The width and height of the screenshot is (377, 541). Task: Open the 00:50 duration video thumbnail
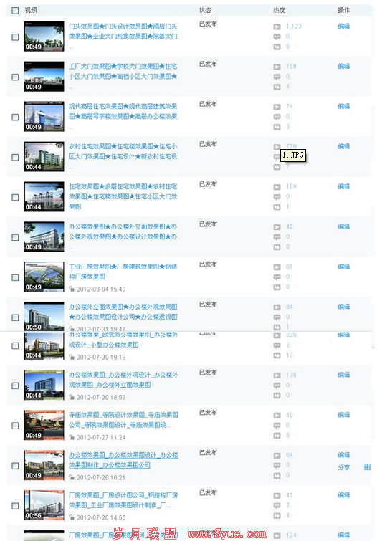coord(44,317)
